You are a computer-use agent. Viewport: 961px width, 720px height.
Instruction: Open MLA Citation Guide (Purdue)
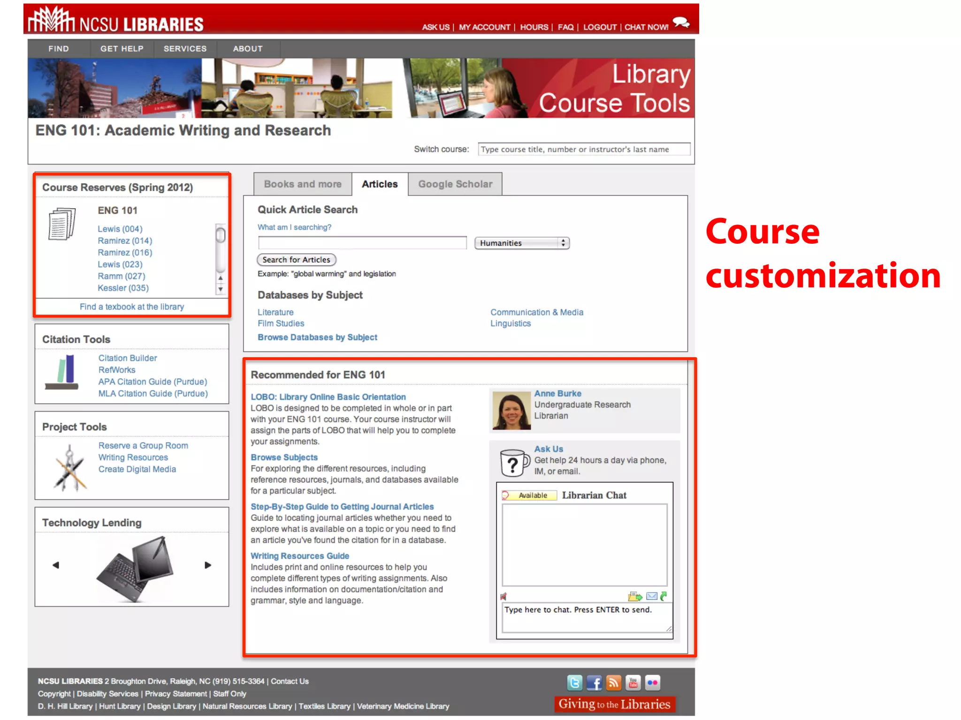click(153, 393)
